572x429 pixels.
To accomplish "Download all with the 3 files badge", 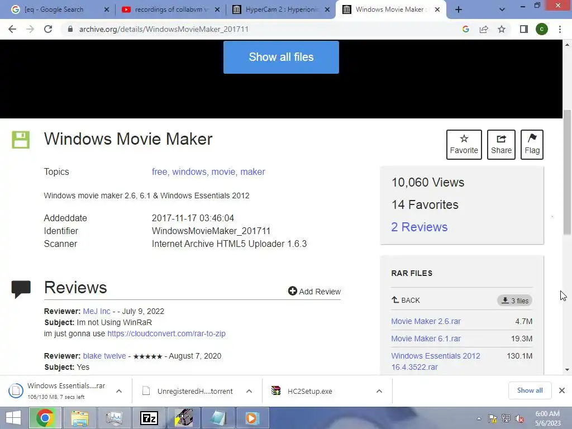I will pos(514,301).
